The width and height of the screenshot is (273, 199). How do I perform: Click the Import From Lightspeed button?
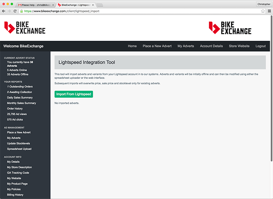click(74, 94)
